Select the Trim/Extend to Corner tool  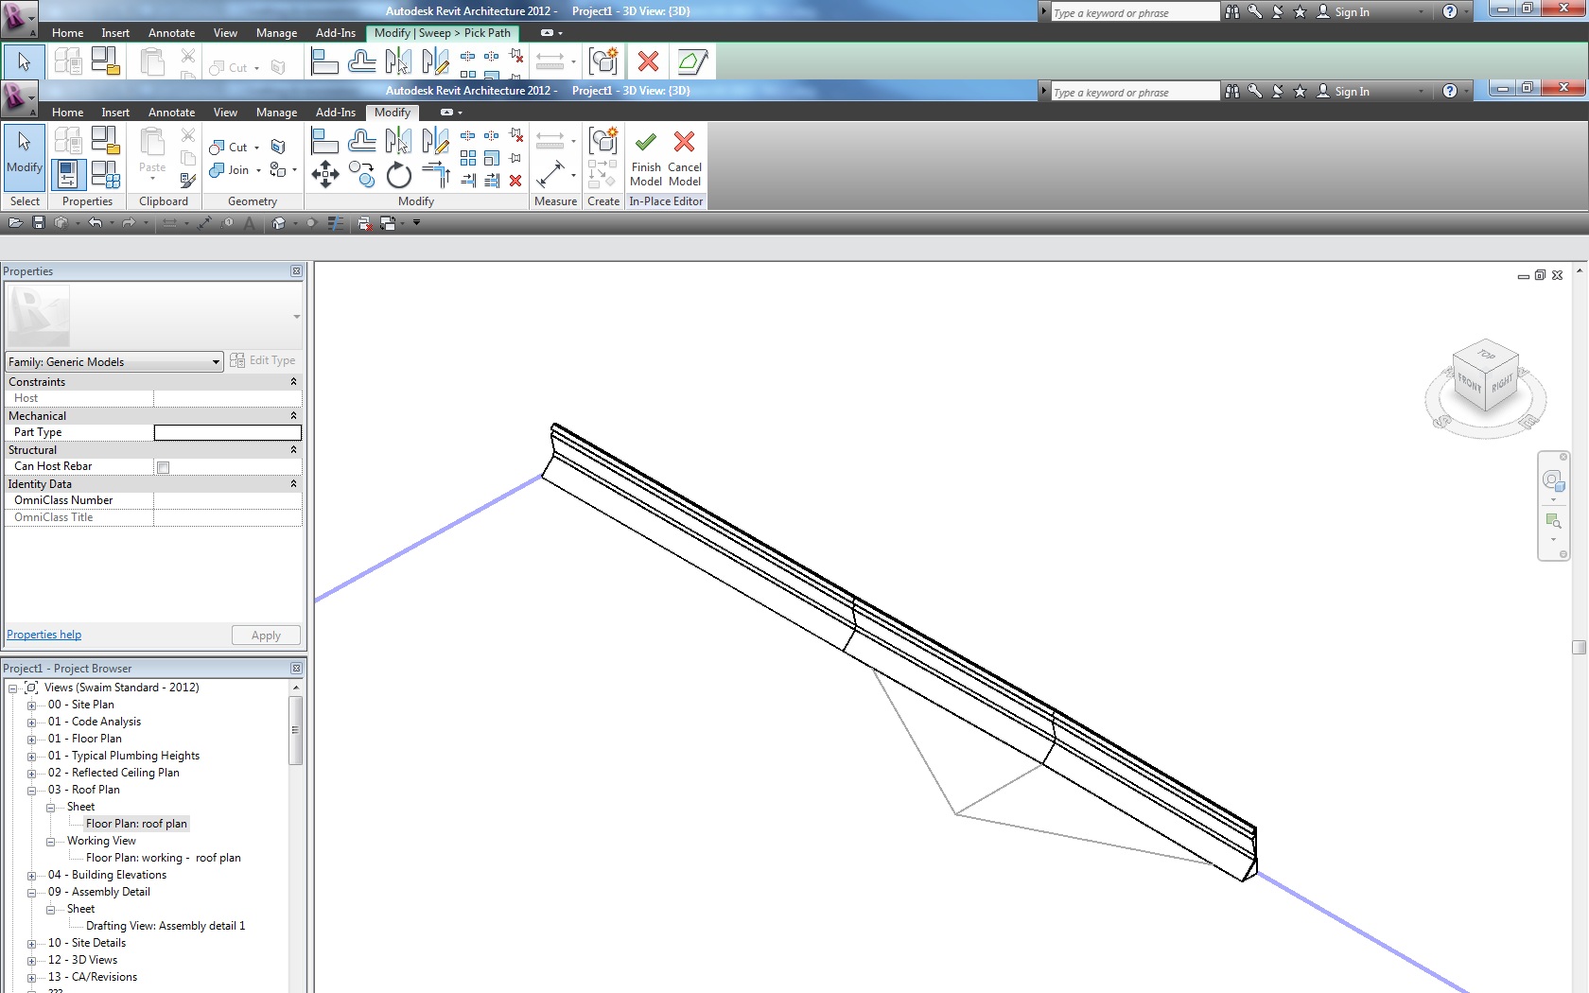click(435, 175)
